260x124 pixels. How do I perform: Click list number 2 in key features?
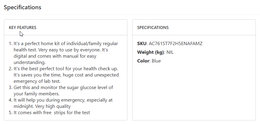pos(10,69)
